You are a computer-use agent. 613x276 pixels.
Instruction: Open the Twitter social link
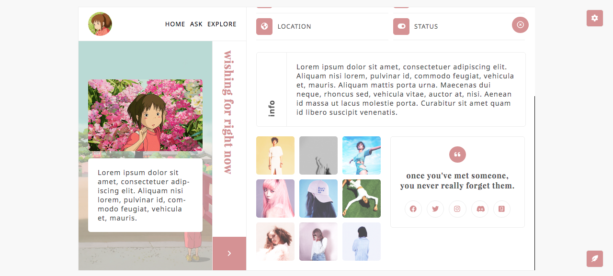(435, 209)
